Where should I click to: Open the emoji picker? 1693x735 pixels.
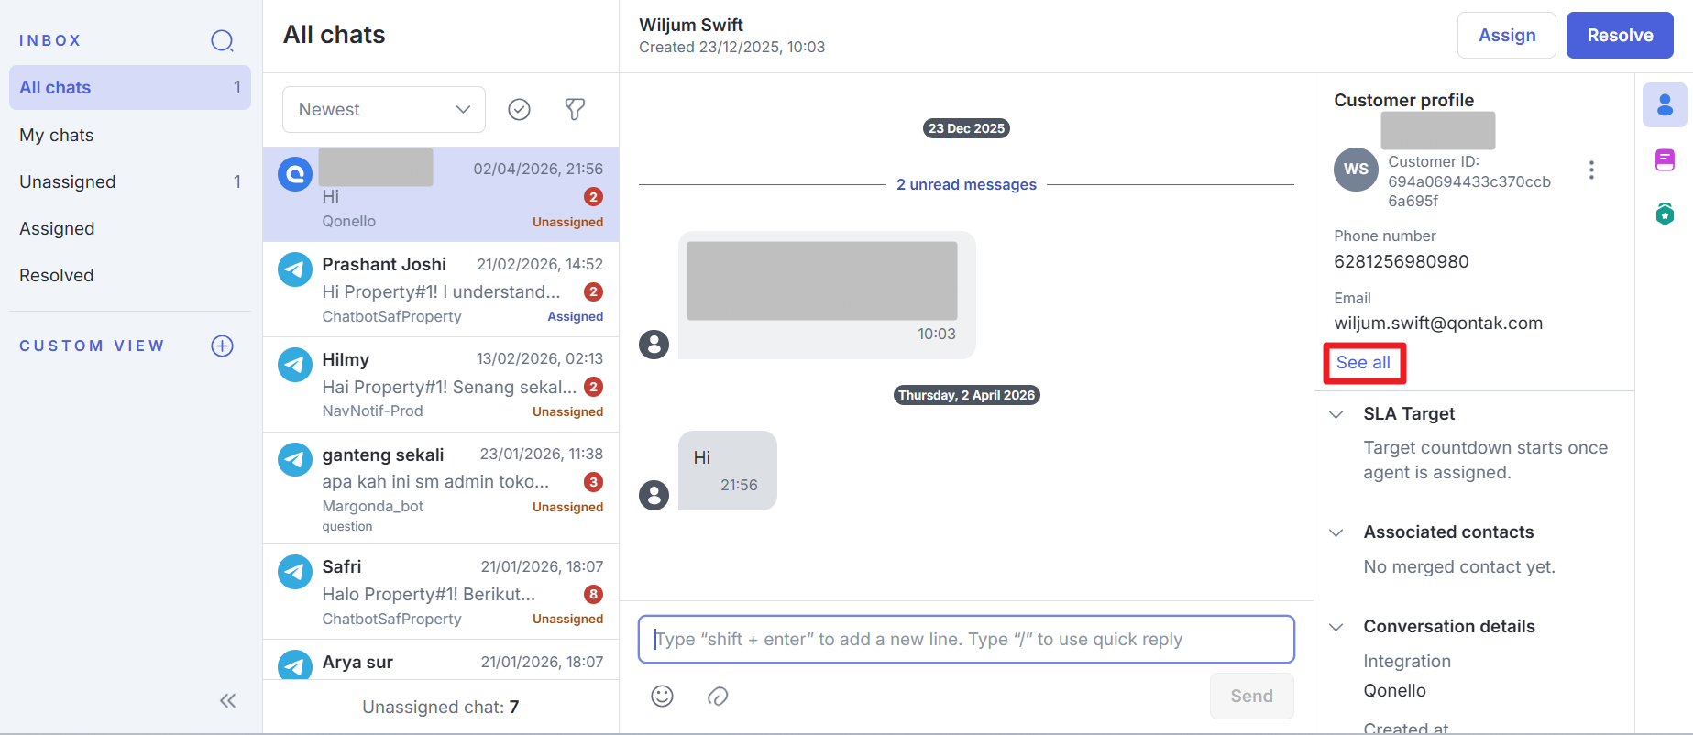(662, 697)
